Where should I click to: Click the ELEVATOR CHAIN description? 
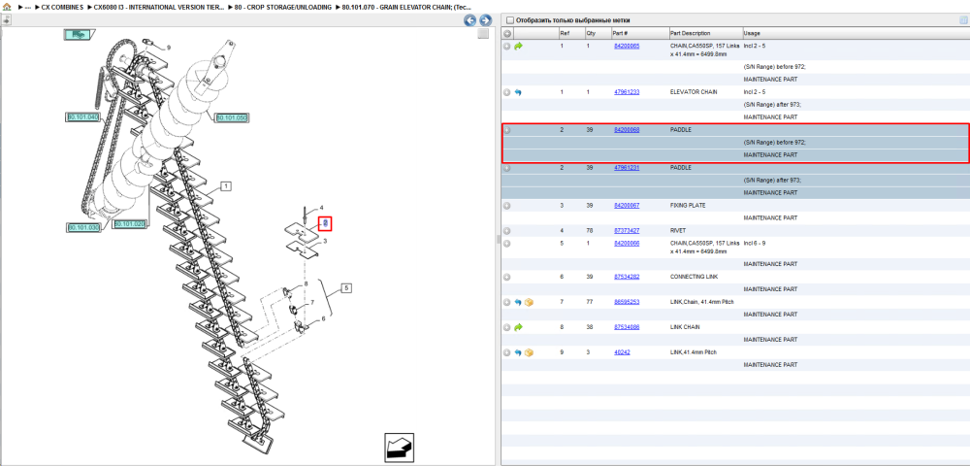point(694,92)
